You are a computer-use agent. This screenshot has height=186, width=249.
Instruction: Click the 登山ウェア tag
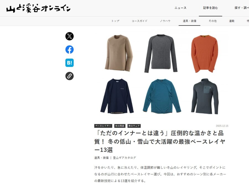coord(134,126)
